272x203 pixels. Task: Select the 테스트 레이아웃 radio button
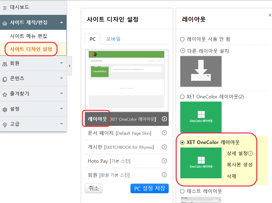tap(181, 191)
